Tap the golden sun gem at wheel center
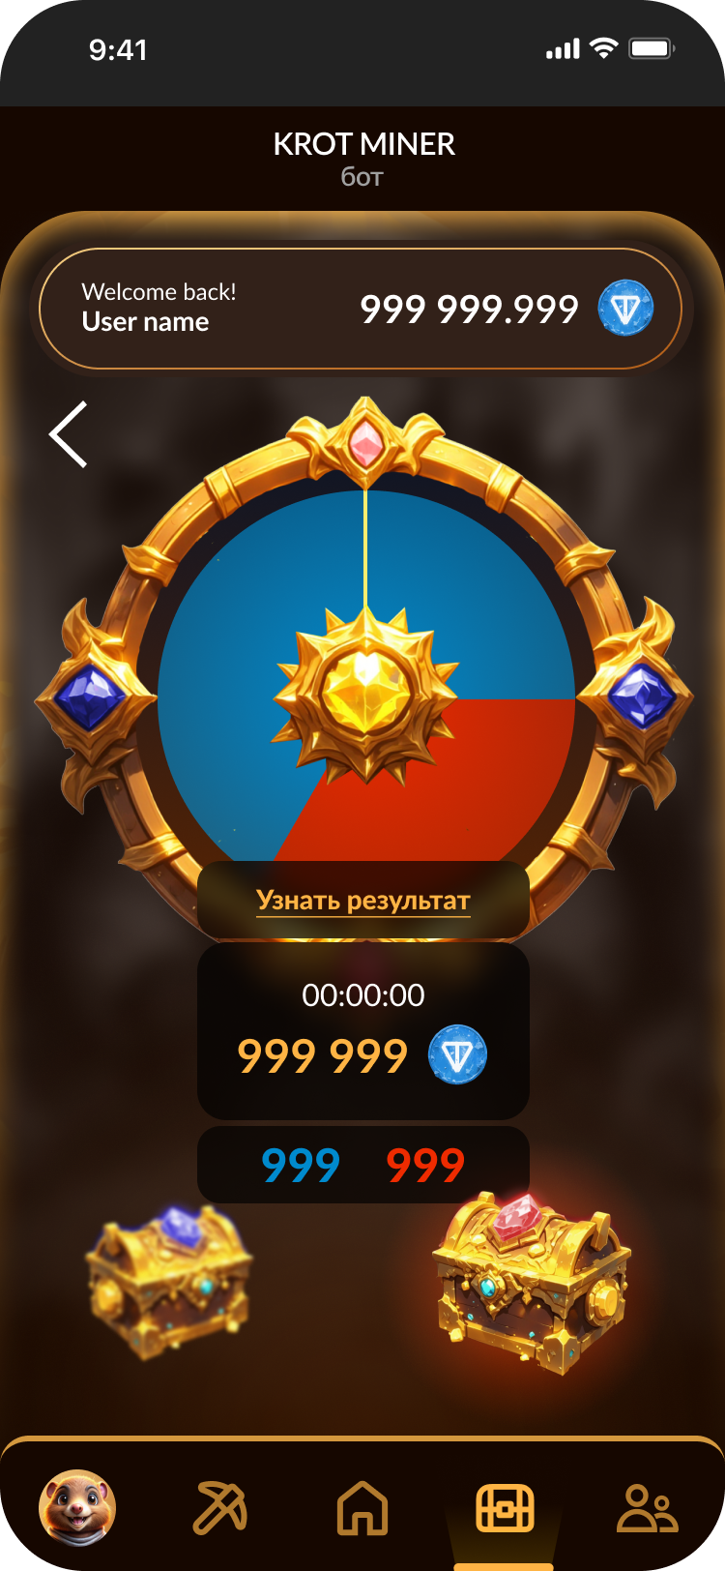The height and width of the screenshot is (1571, 725). click(365, 694)
